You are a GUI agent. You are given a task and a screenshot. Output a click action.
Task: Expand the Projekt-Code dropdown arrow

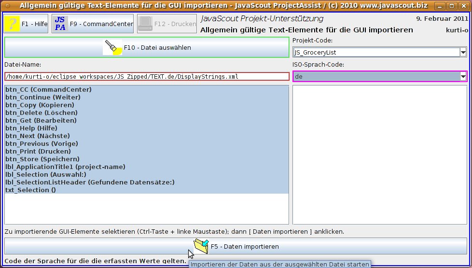tap(463, 52)
